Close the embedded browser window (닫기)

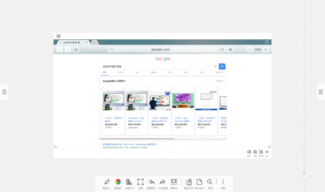(267, 153)
